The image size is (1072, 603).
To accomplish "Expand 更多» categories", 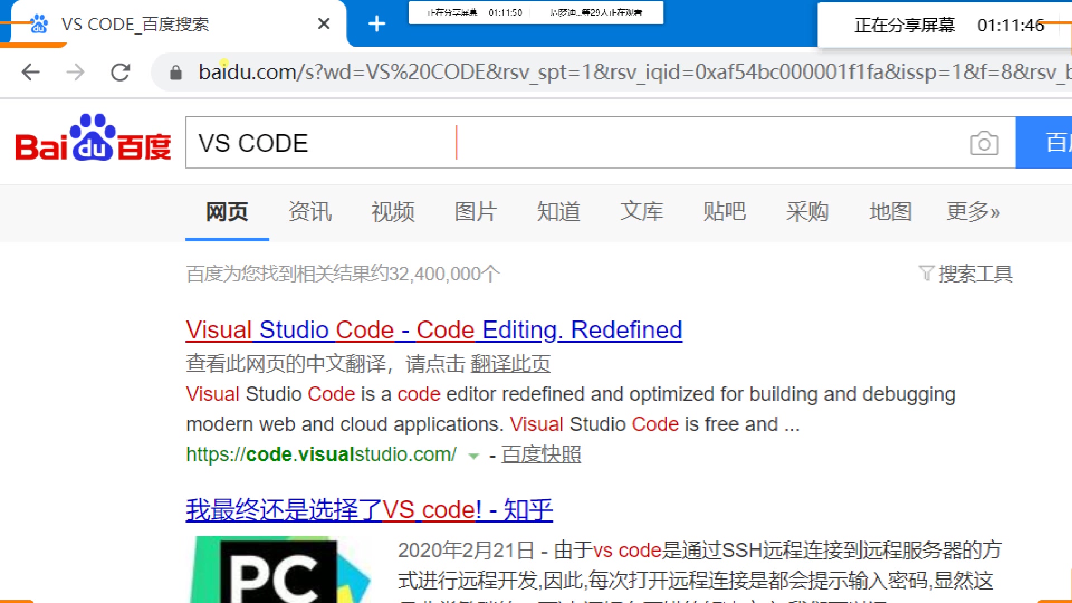I will click(973, 212).
